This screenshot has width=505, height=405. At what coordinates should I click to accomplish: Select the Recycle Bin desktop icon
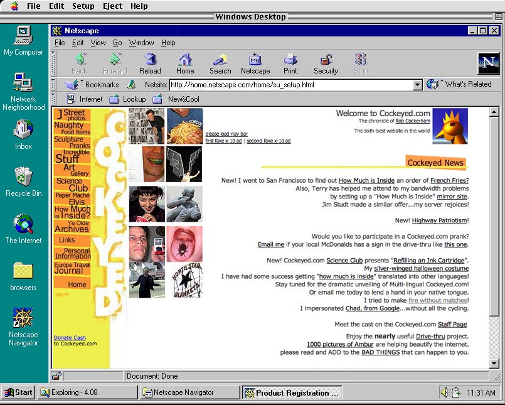click(x=23, y=182)
